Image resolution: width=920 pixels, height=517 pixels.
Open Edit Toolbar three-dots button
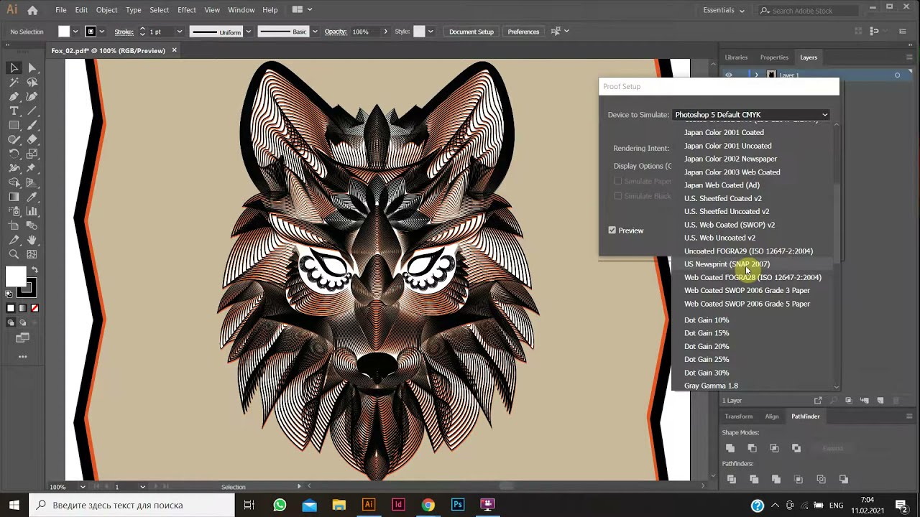(x=22, y=357)
